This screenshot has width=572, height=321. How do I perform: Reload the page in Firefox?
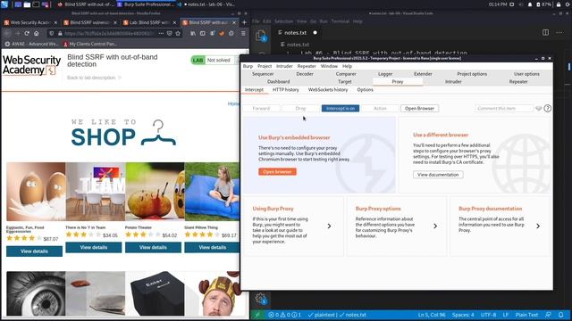pyautogui.click(x=27, y=33)
